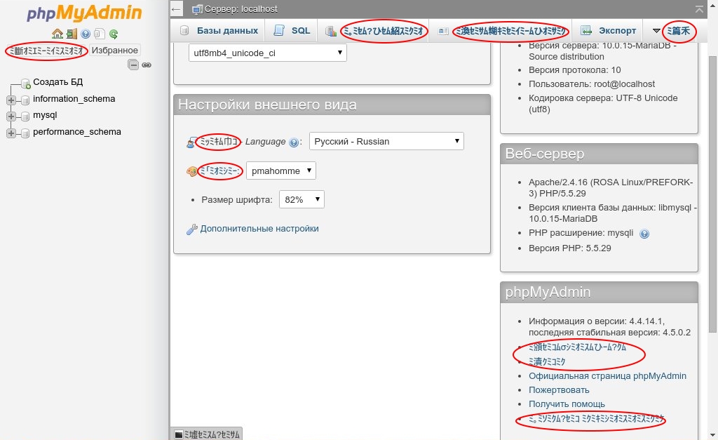Open the SQL tab
The height and width of the screenshot is (440, 718).
tap(292, 31)
